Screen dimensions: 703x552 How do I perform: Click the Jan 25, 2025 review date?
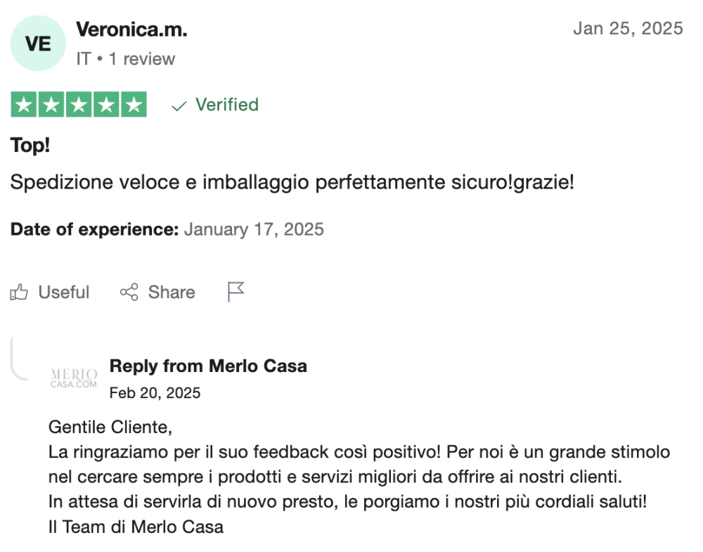pos(628,28)
